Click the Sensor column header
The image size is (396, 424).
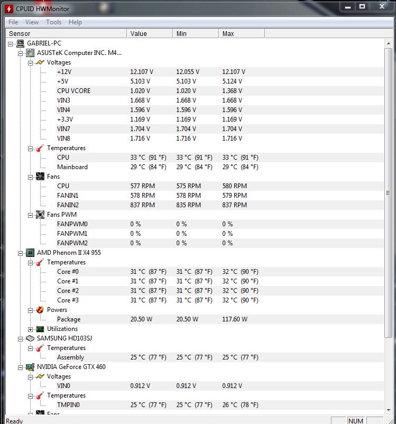[x=66, y=33]
